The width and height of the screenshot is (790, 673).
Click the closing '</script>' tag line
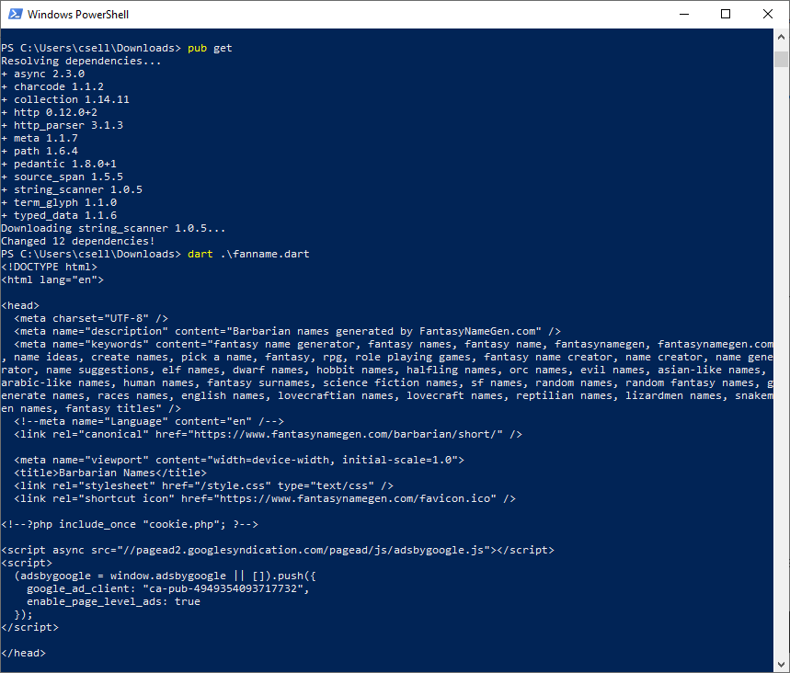point(29,628)
